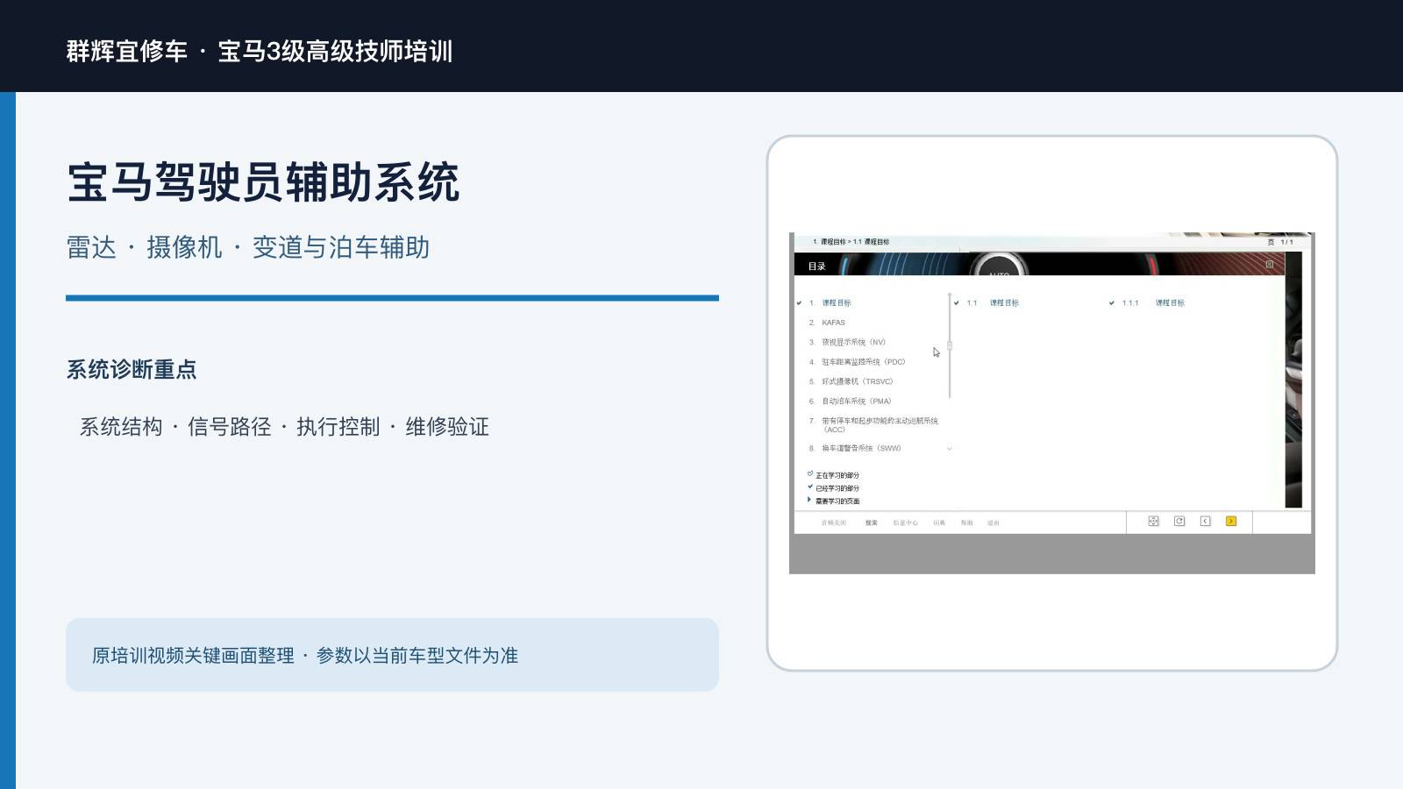Click the scroll-down chevron of the contents list
The width and height of the screenshot is (1403, 789).
tap(950, 449)
